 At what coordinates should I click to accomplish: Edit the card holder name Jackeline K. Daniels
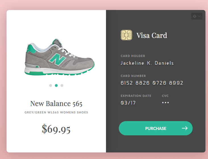tap(147, 63)
